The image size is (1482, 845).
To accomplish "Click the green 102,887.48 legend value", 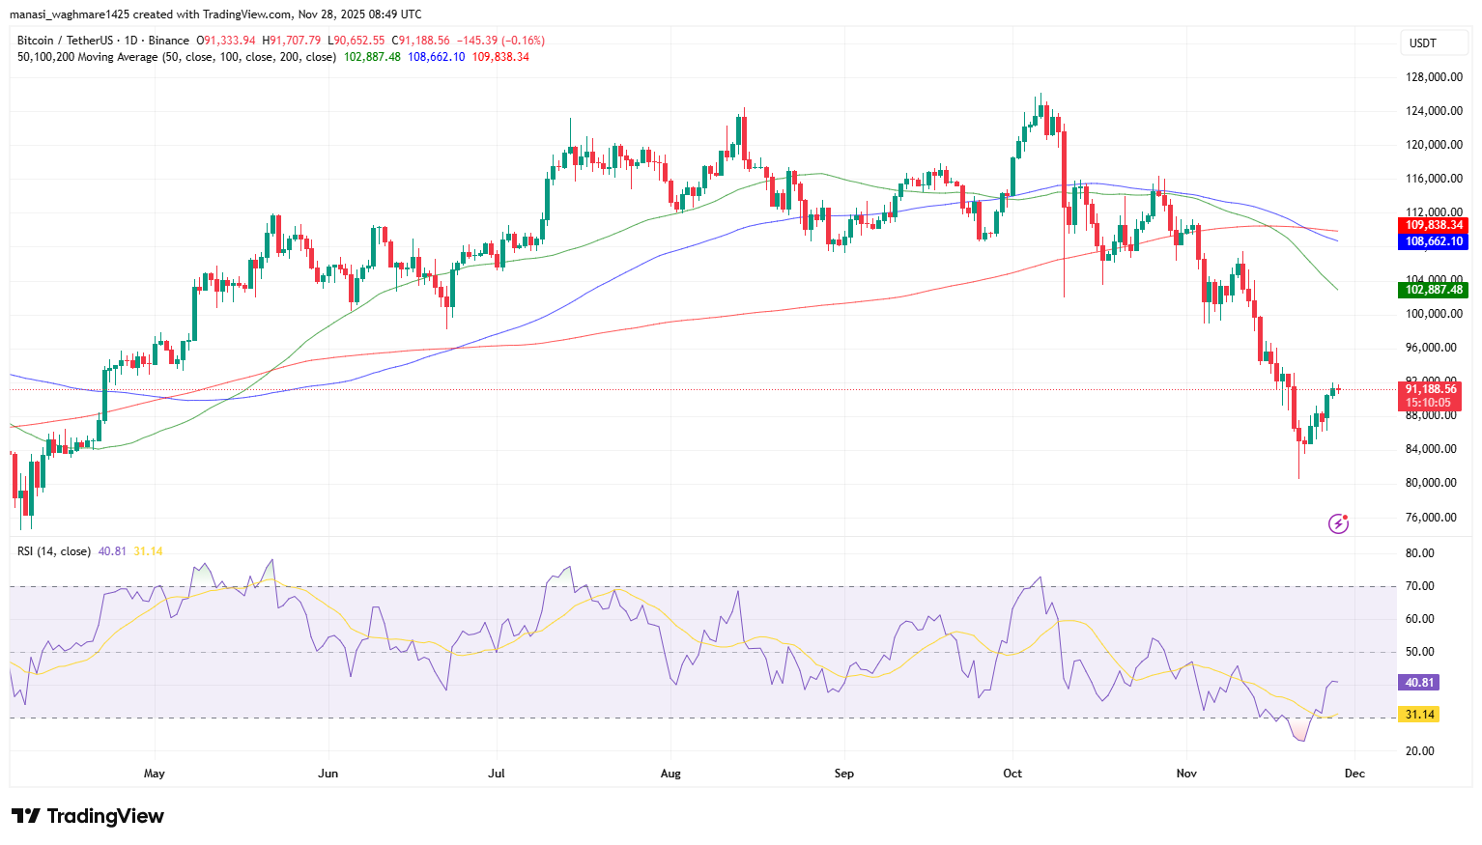I will click(x=372, y=57).
